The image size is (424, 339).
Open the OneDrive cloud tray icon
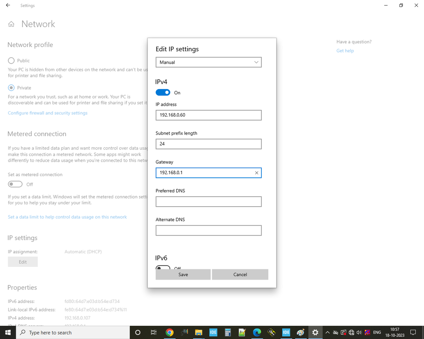click(x=336, y=333)
